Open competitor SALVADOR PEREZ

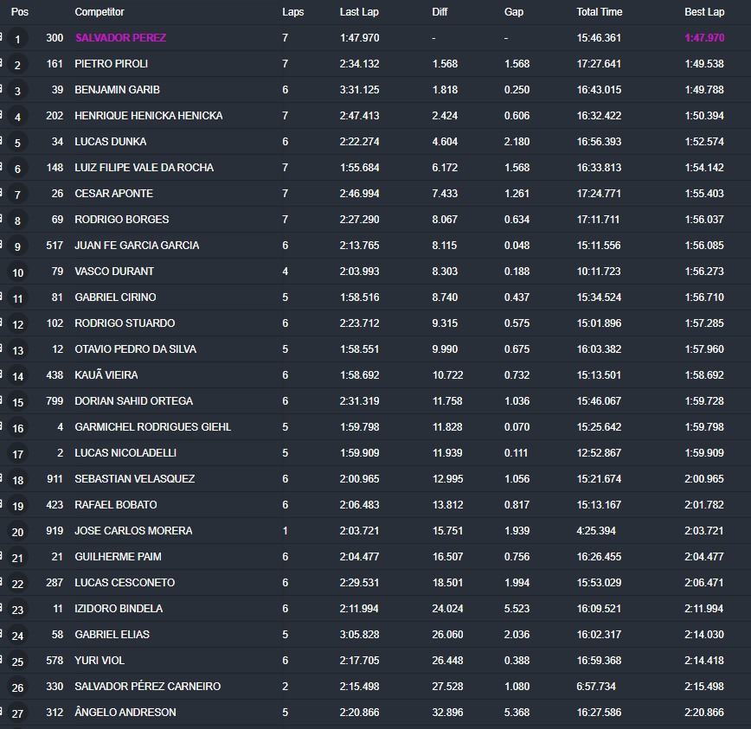click(120, 38)
